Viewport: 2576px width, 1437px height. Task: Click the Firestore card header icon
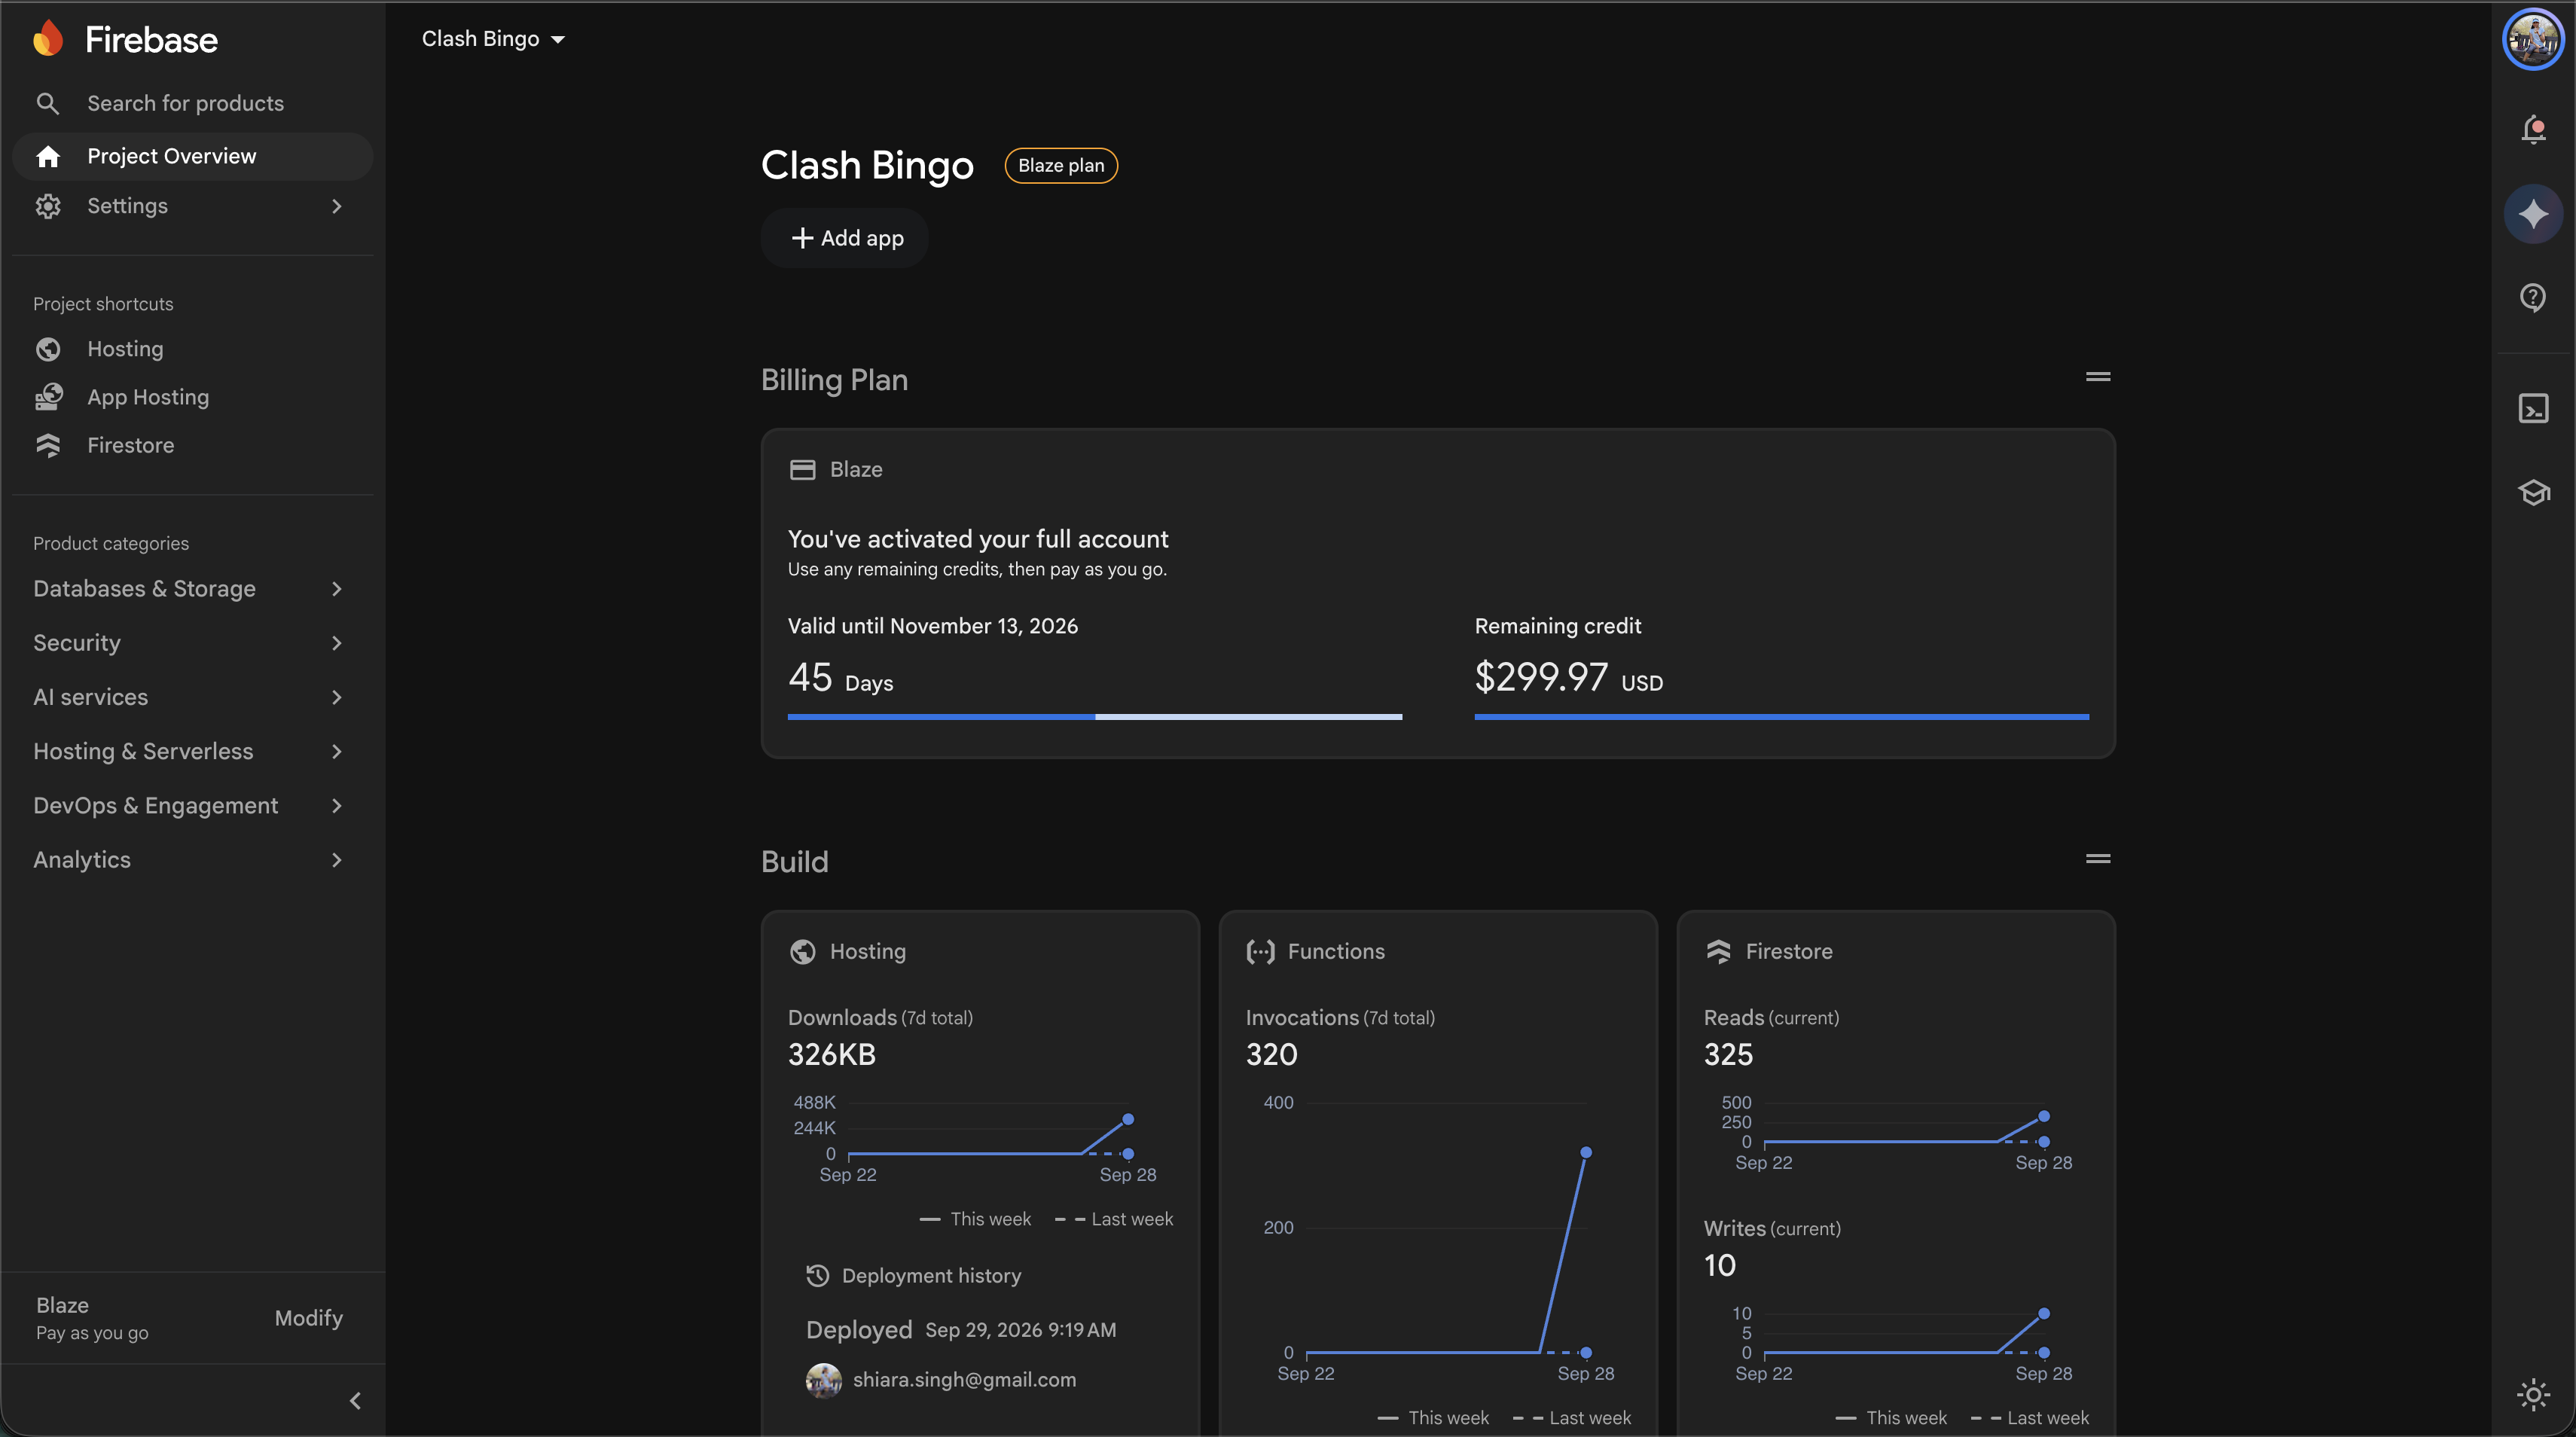point(1718,951)
